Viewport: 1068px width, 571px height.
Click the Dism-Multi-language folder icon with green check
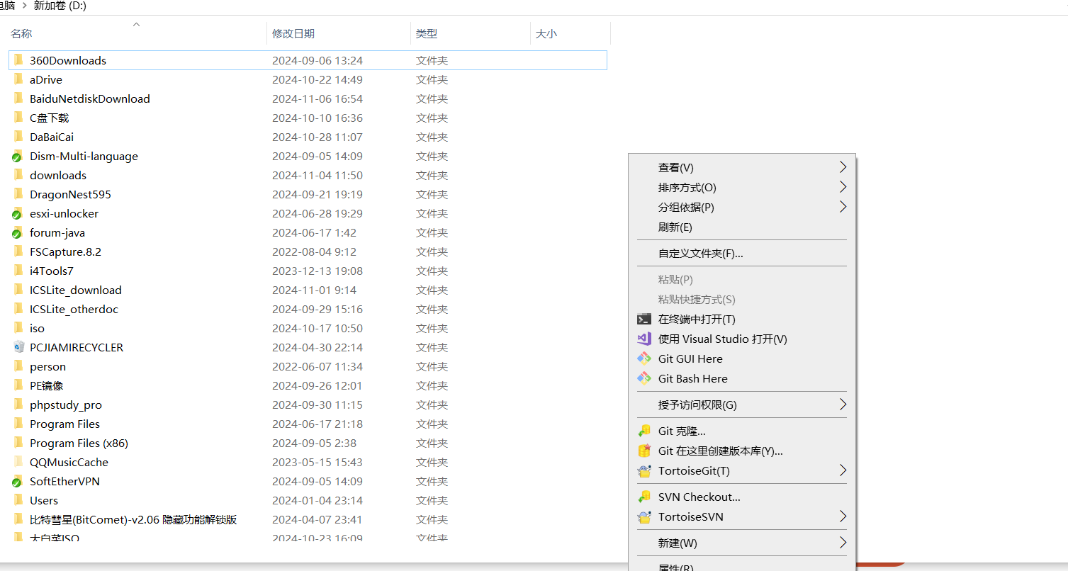click(18, 156)
